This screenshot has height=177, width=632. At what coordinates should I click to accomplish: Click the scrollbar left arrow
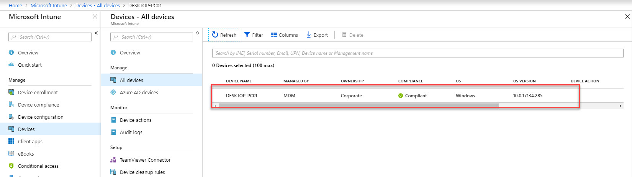215,106
